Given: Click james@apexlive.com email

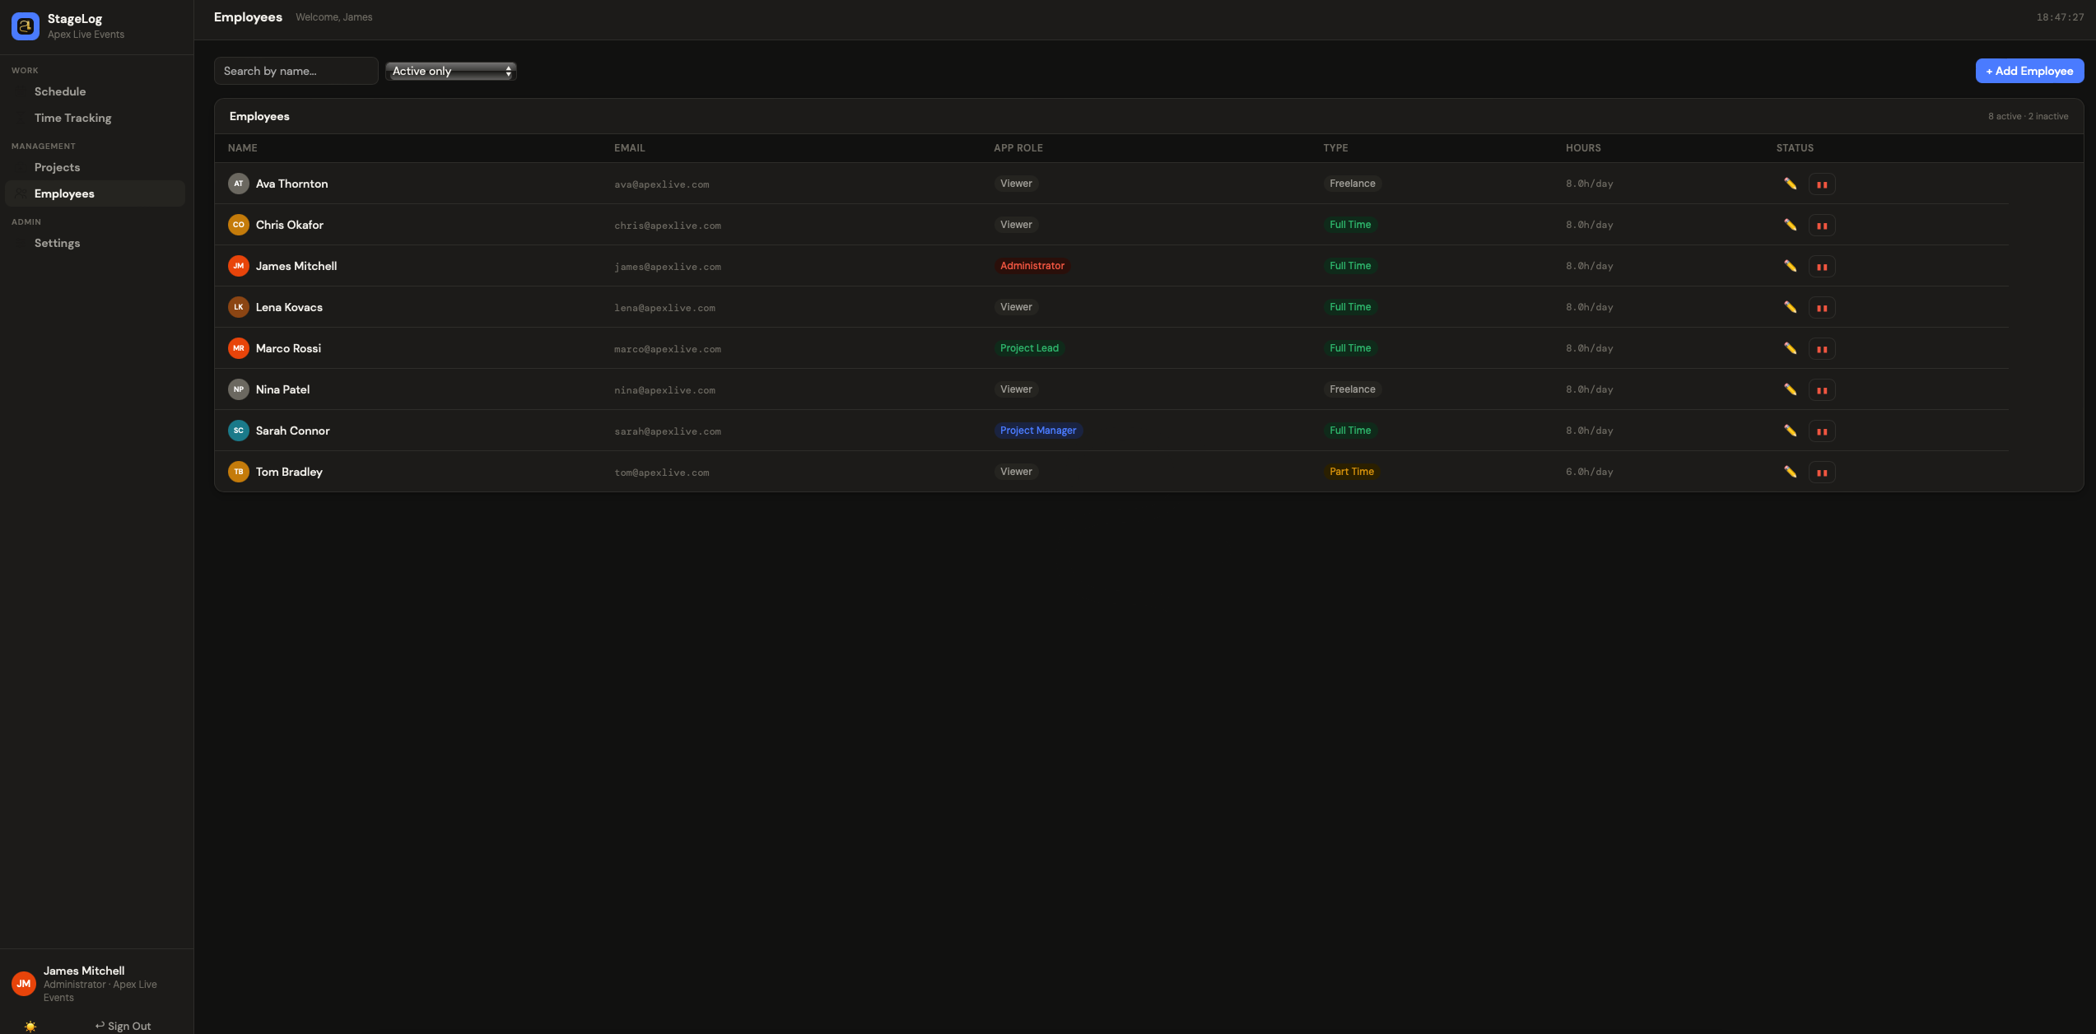Looking at the screenshot, I should (x=667, y=267).
